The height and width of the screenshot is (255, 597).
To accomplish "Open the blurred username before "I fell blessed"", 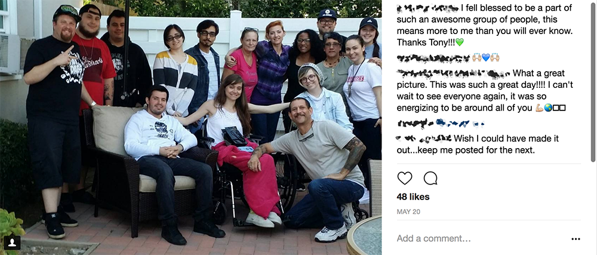I will 427,8.
